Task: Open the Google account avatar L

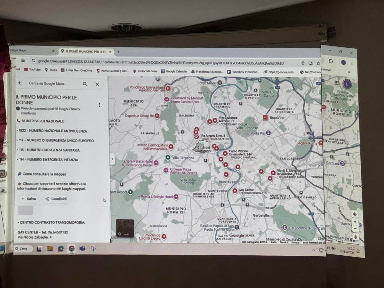Action: [x=347, y=84]
